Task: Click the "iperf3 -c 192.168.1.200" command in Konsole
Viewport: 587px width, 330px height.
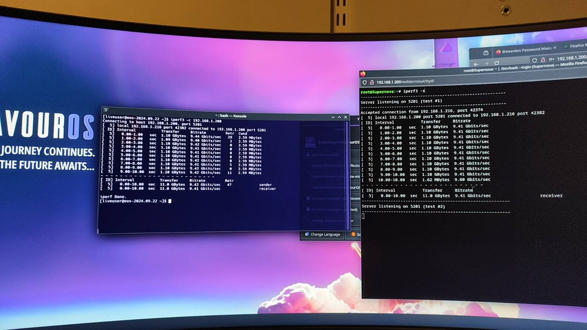Action: coord(197,120)
